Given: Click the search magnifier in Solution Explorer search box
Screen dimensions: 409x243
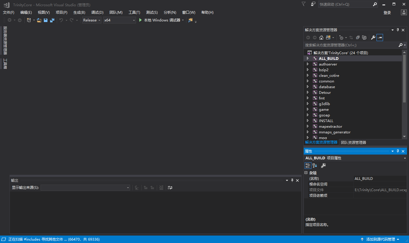Looking at the screenshot, I should pyautogui.click(x=400, y=45).
